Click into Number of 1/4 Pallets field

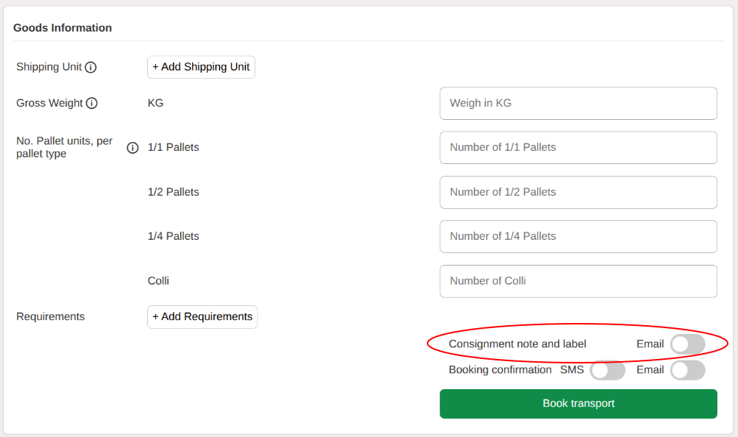click(x=578, y=236)
